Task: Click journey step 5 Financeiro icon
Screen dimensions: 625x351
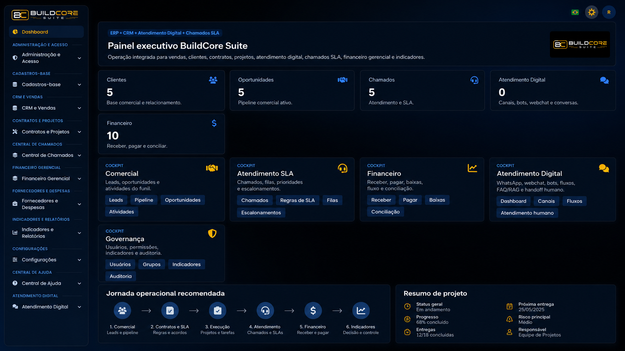Action: click(x=313, y=310)
